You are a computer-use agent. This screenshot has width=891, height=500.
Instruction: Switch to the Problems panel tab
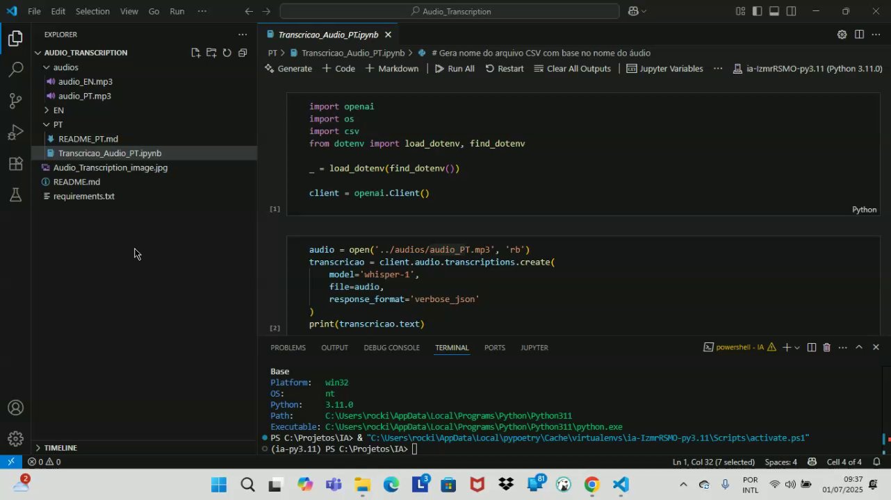[288, 347]
